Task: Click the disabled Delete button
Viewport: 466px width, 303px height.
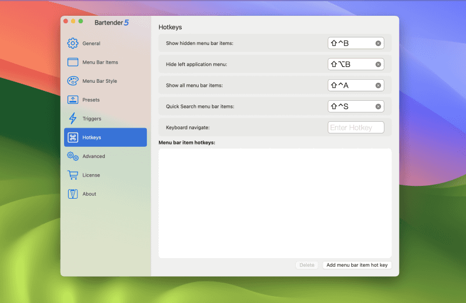Action: [x=307, y=265]
